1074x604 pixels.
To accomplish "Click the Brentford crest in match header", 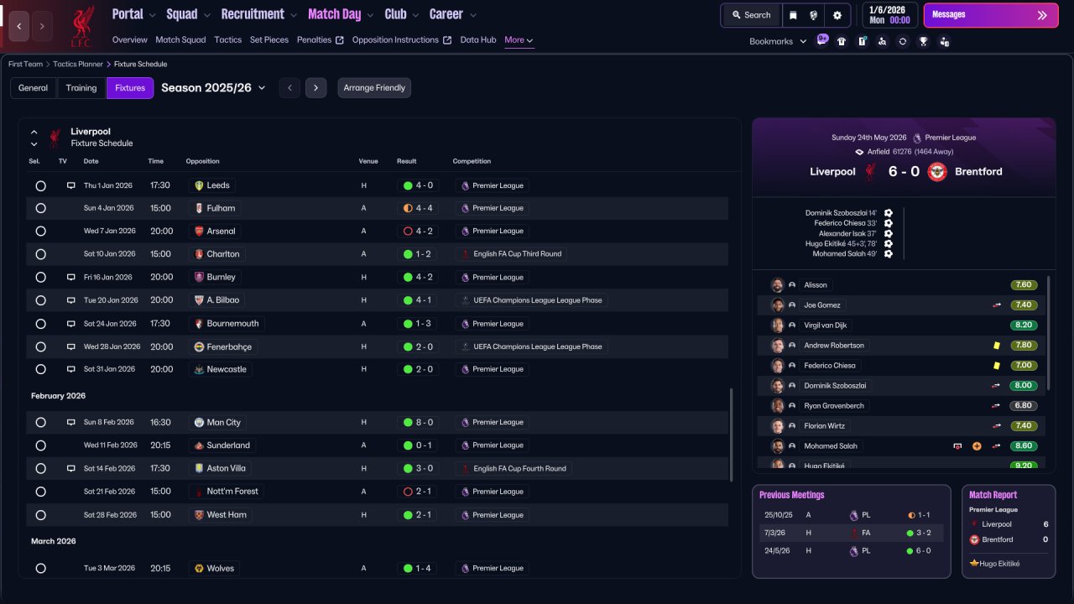I will click(937, 171).
